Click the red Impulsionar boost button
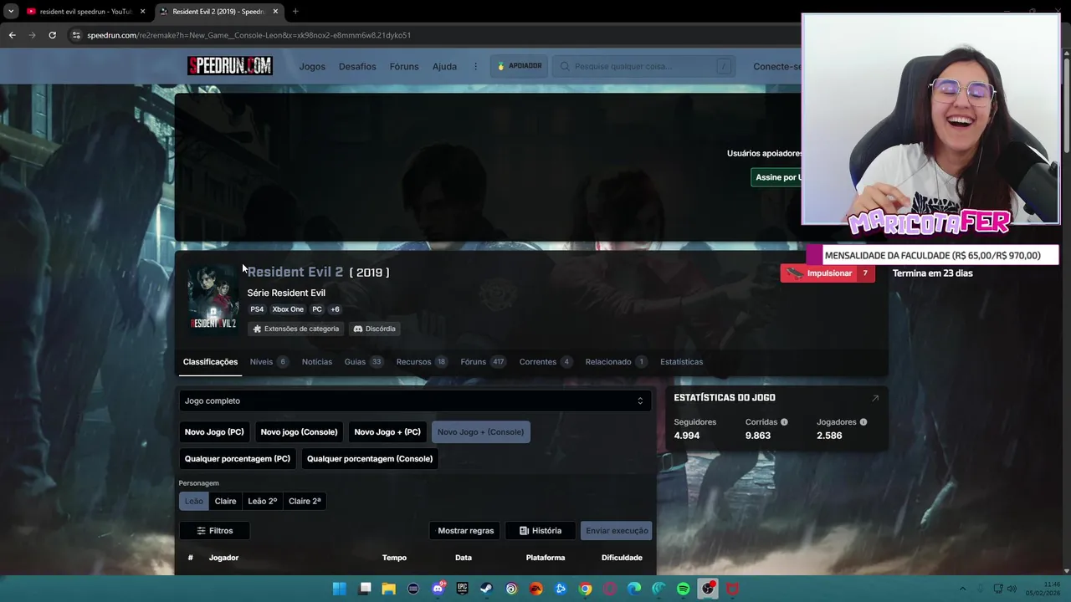1071x602 pixels. [x=828, y=273]
